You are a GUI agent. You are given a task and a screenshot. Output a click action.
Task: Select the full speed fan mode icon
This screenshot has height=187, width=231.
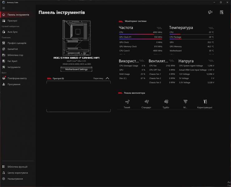pos(185,102)
